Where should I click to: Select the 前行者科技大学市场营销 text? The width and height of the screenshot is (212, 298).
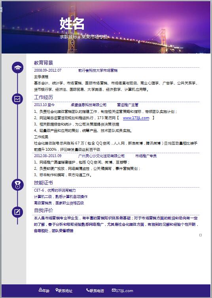pos(98,70)
